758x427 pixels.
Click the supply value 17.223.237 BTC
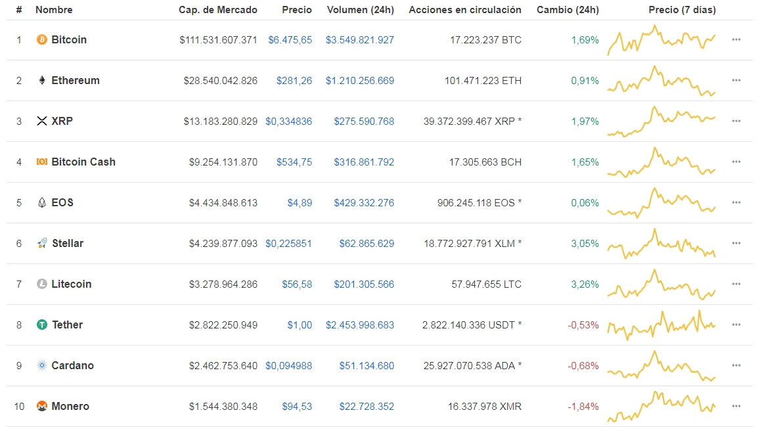(x=486, y=39)
